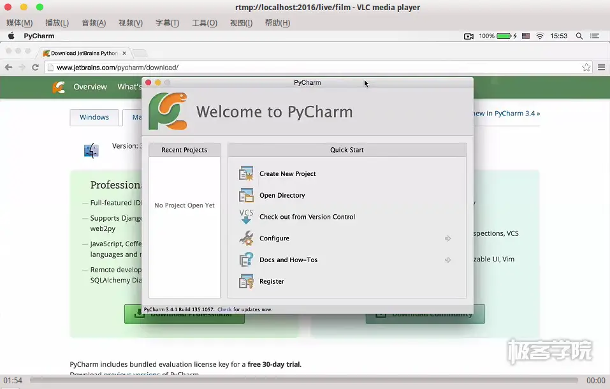Click the battery status icon
This screenshot has height=389, width=610.
click(504, 36)
